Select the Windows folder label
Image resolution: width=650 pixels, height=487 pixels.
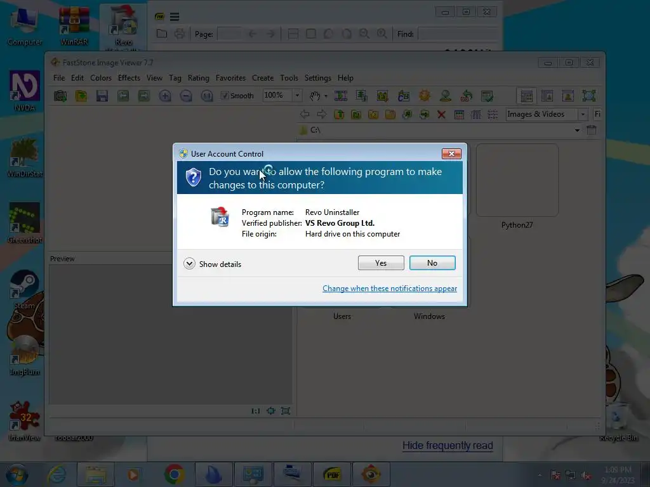(429, 316)
